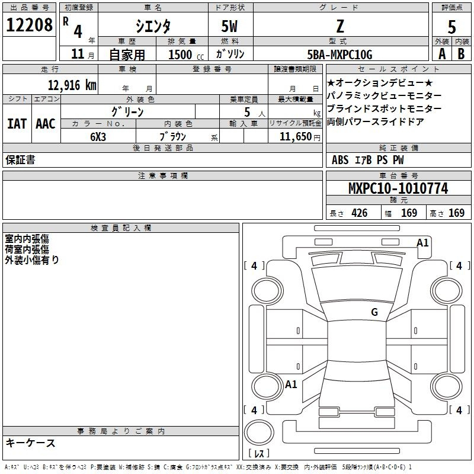474x474 pixels.
Task: Click the A1 mark near the front bumper
Action: coord(422,243)
